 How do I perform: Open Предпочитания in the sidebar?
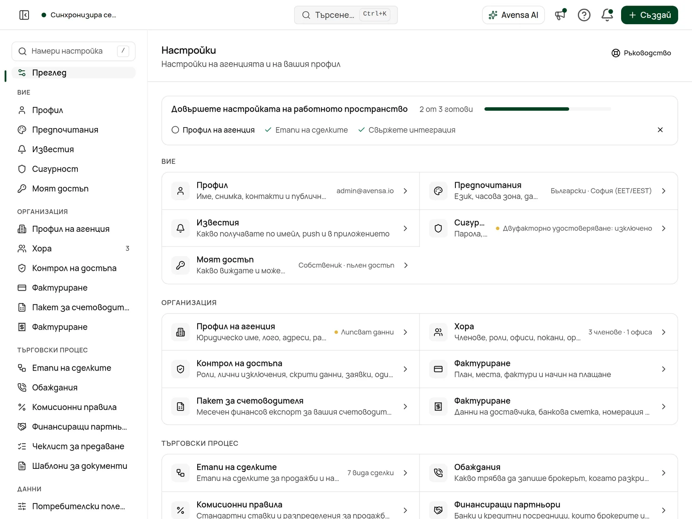74,130
